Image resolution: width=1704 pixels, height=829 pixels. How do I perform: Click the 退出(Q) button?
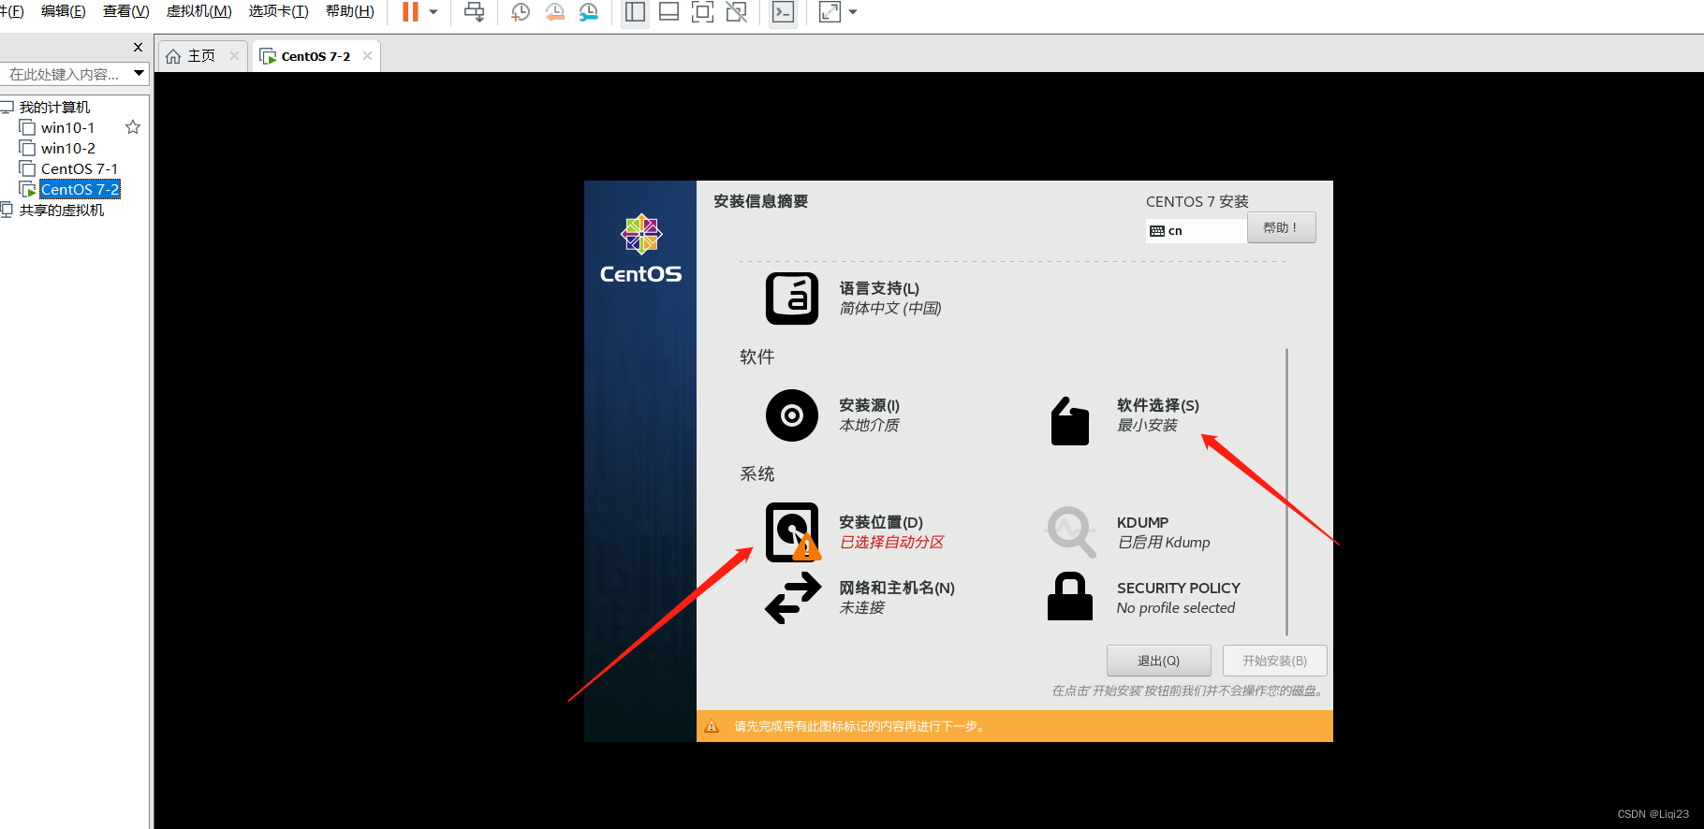pos(1158,661)
